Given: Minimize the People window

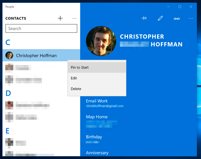Looking at the screenshot, I should (169, 7).
